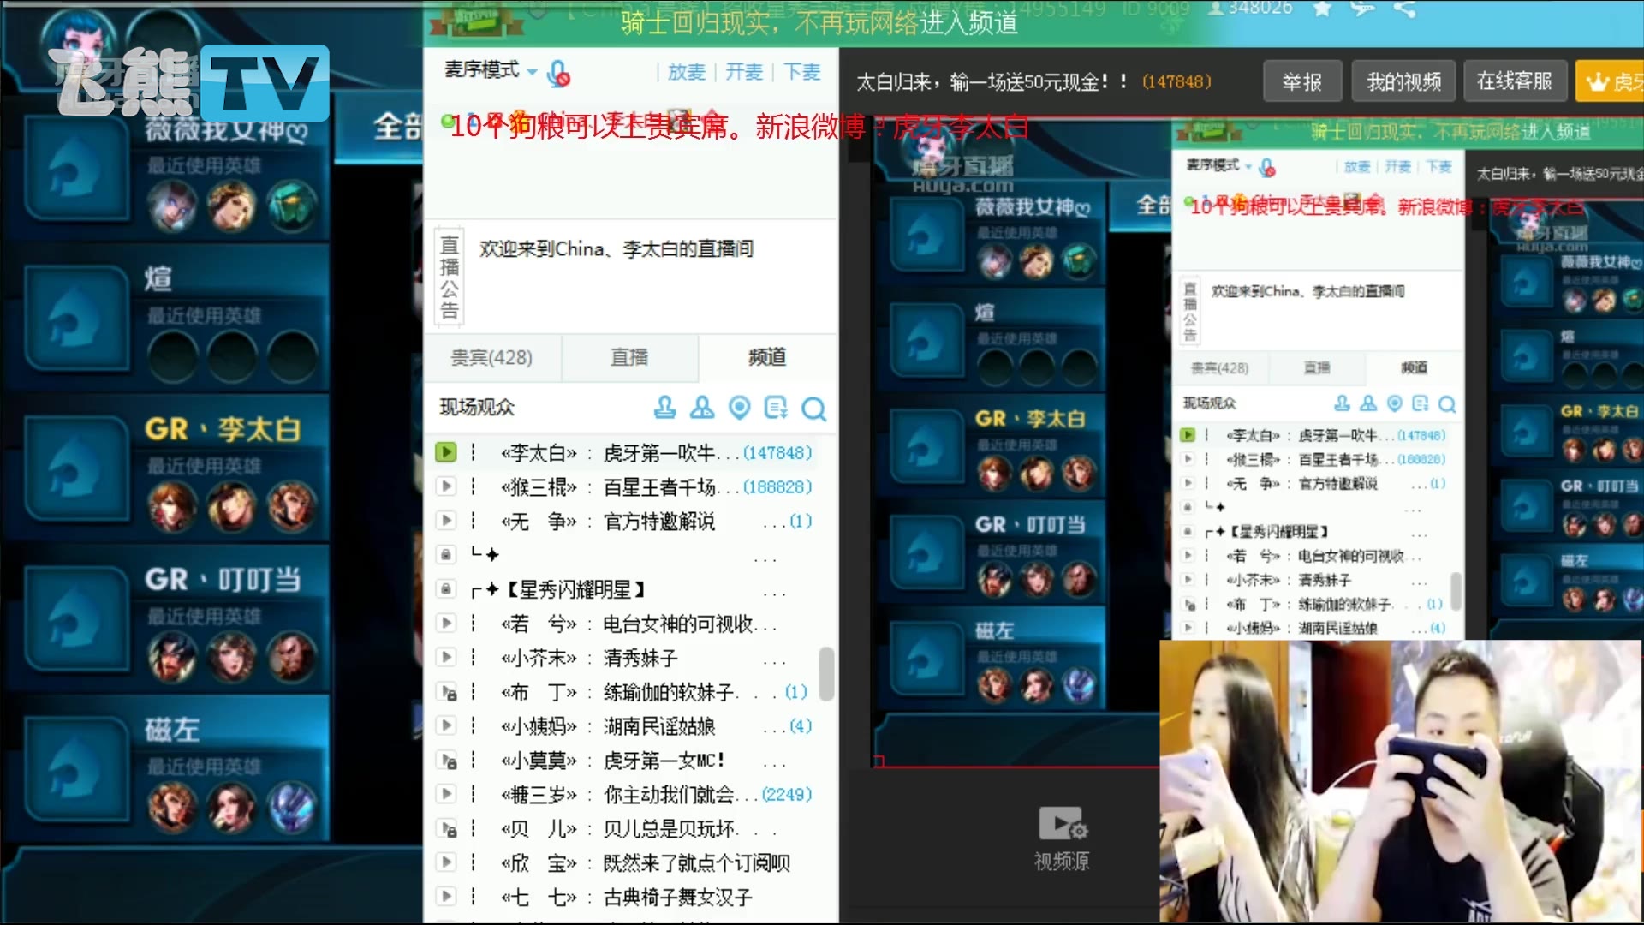Click the locked arrow icon on 小莫莫 row

click(x=447, y=761)
